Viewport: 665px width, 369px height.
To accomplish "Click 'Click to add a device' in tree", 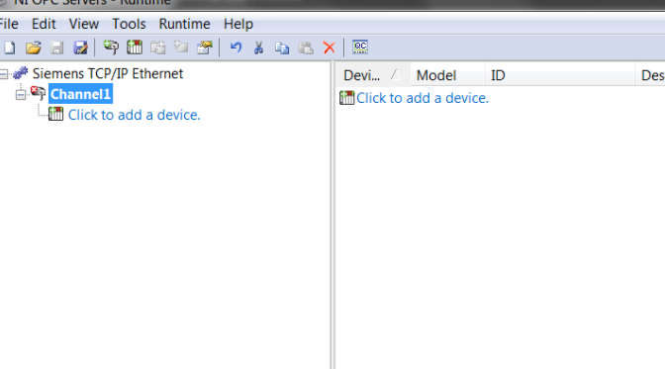I will point(134,115).
